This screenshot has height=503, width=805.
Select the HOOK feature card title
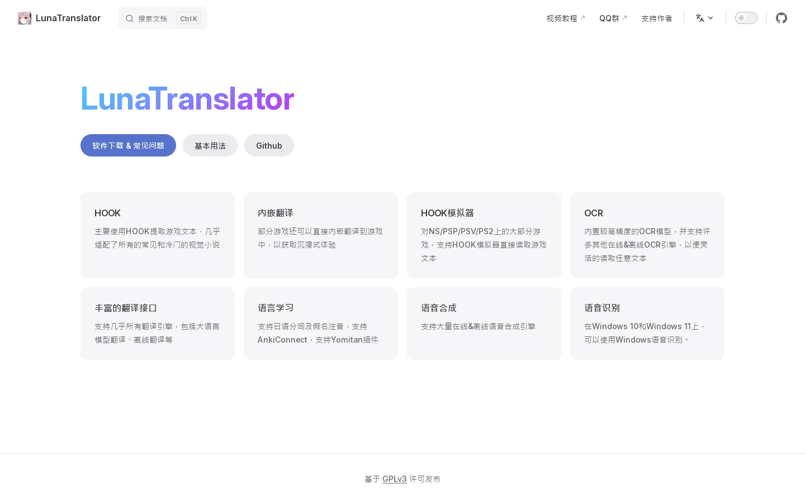click(107, 213)
